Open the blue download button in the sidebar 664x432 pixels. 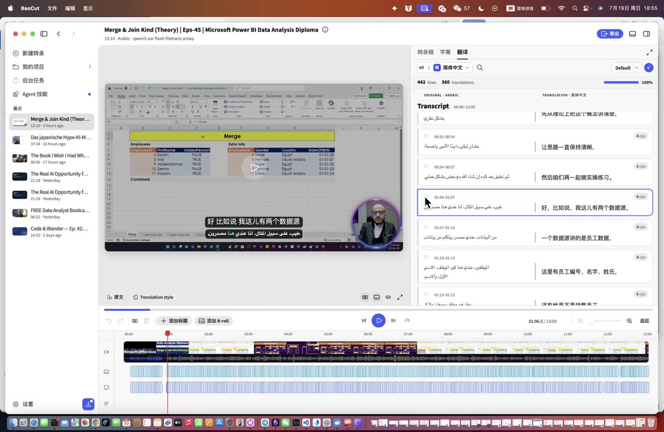(x=88, y=404)
